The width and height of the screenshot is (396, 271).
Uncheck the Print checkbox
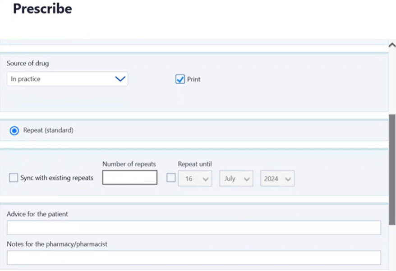pos(180,79)
